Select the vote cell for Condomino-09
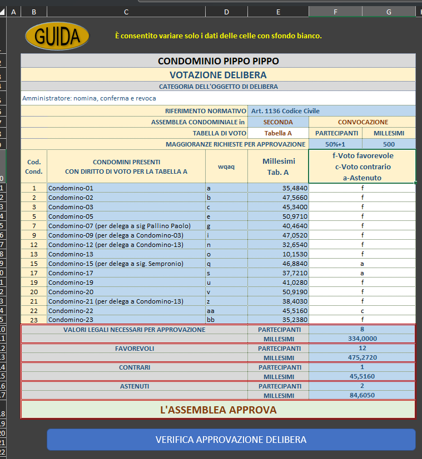Image resolution: width=422 pixels, height=459 pixels. click(362, 235)
